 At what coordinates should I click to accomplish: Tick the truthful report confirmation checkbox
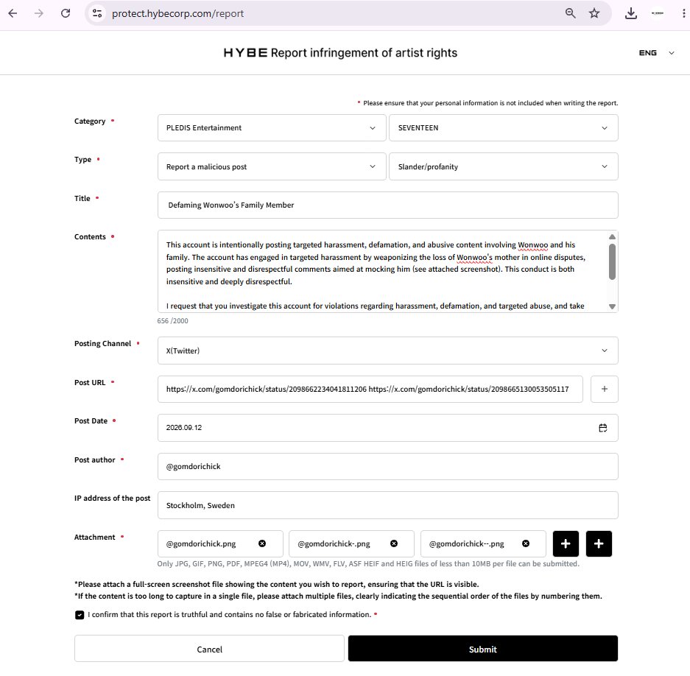(x=80, y=615)
